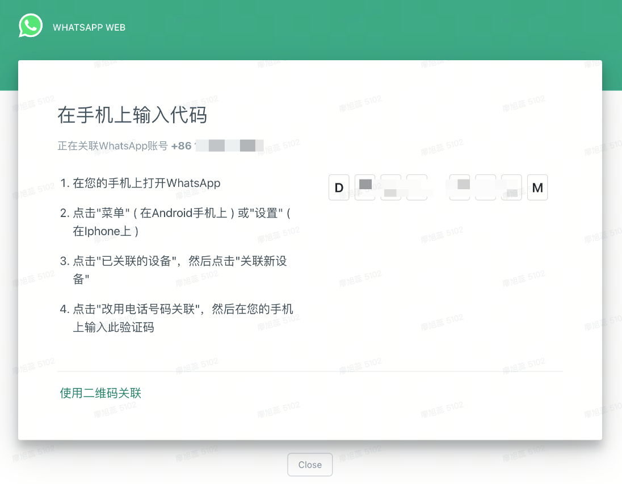This screenshot has width=622, height=484.
Task: Click the blurred phone number
Action: (x=229, y=146)
